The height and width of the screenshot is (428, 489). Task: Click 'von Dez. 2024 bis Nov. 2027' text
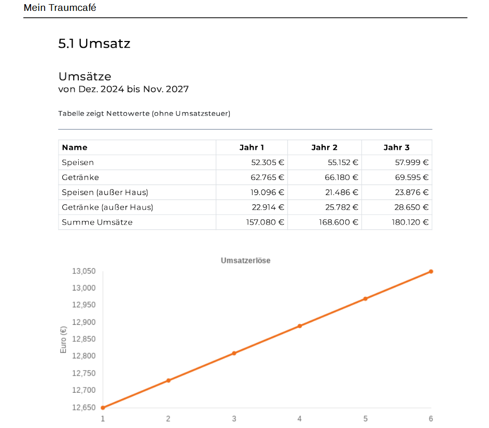(x=123, y=89)
